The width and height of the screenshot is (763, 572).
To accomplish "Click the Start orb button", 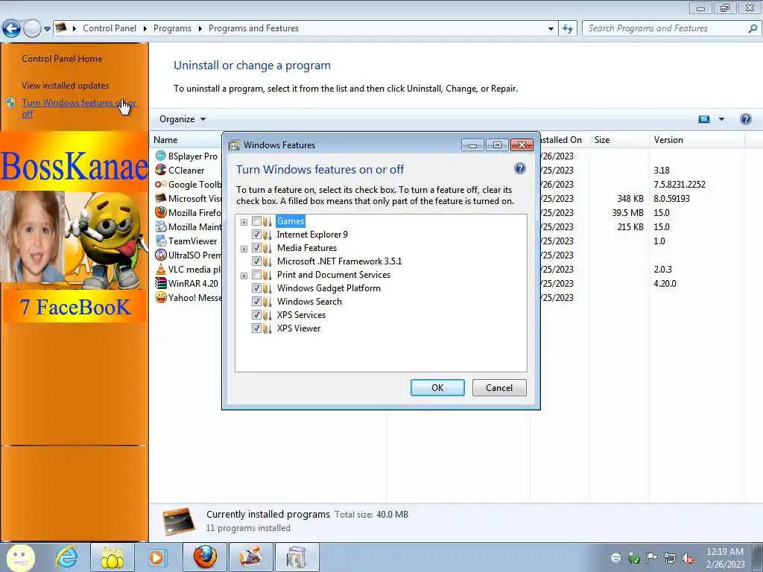I will [x=20, y=557].
